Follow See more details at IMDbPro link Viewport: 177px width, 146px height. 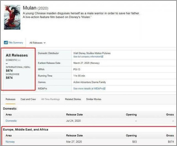click(88, 89)
